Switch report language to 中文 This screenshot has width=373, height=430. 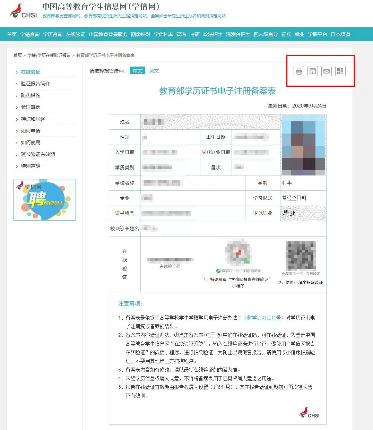tap(138, 71)
